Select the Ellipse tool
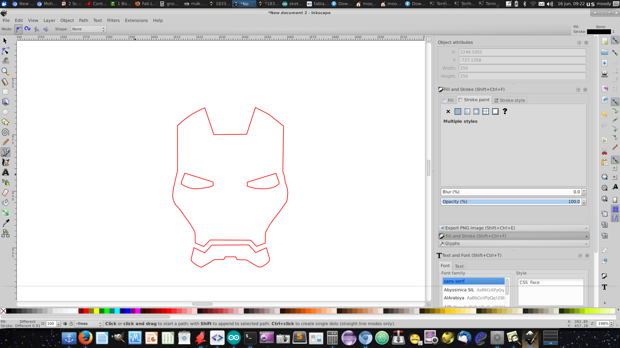This screenshot has height=348, width=620. click(5, 112)
